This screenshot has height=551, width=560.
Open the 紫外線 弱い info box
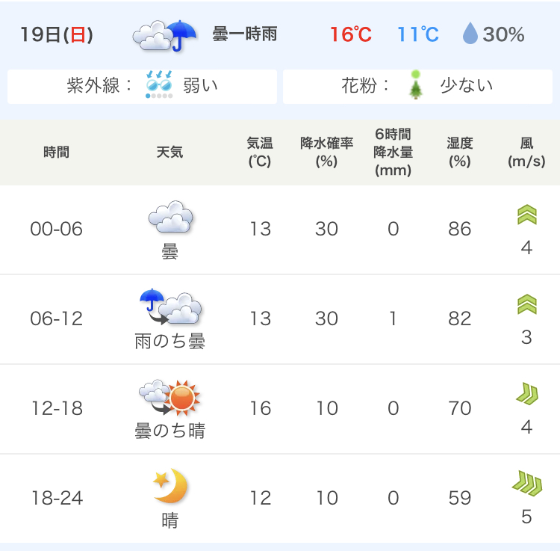(142, 87)
